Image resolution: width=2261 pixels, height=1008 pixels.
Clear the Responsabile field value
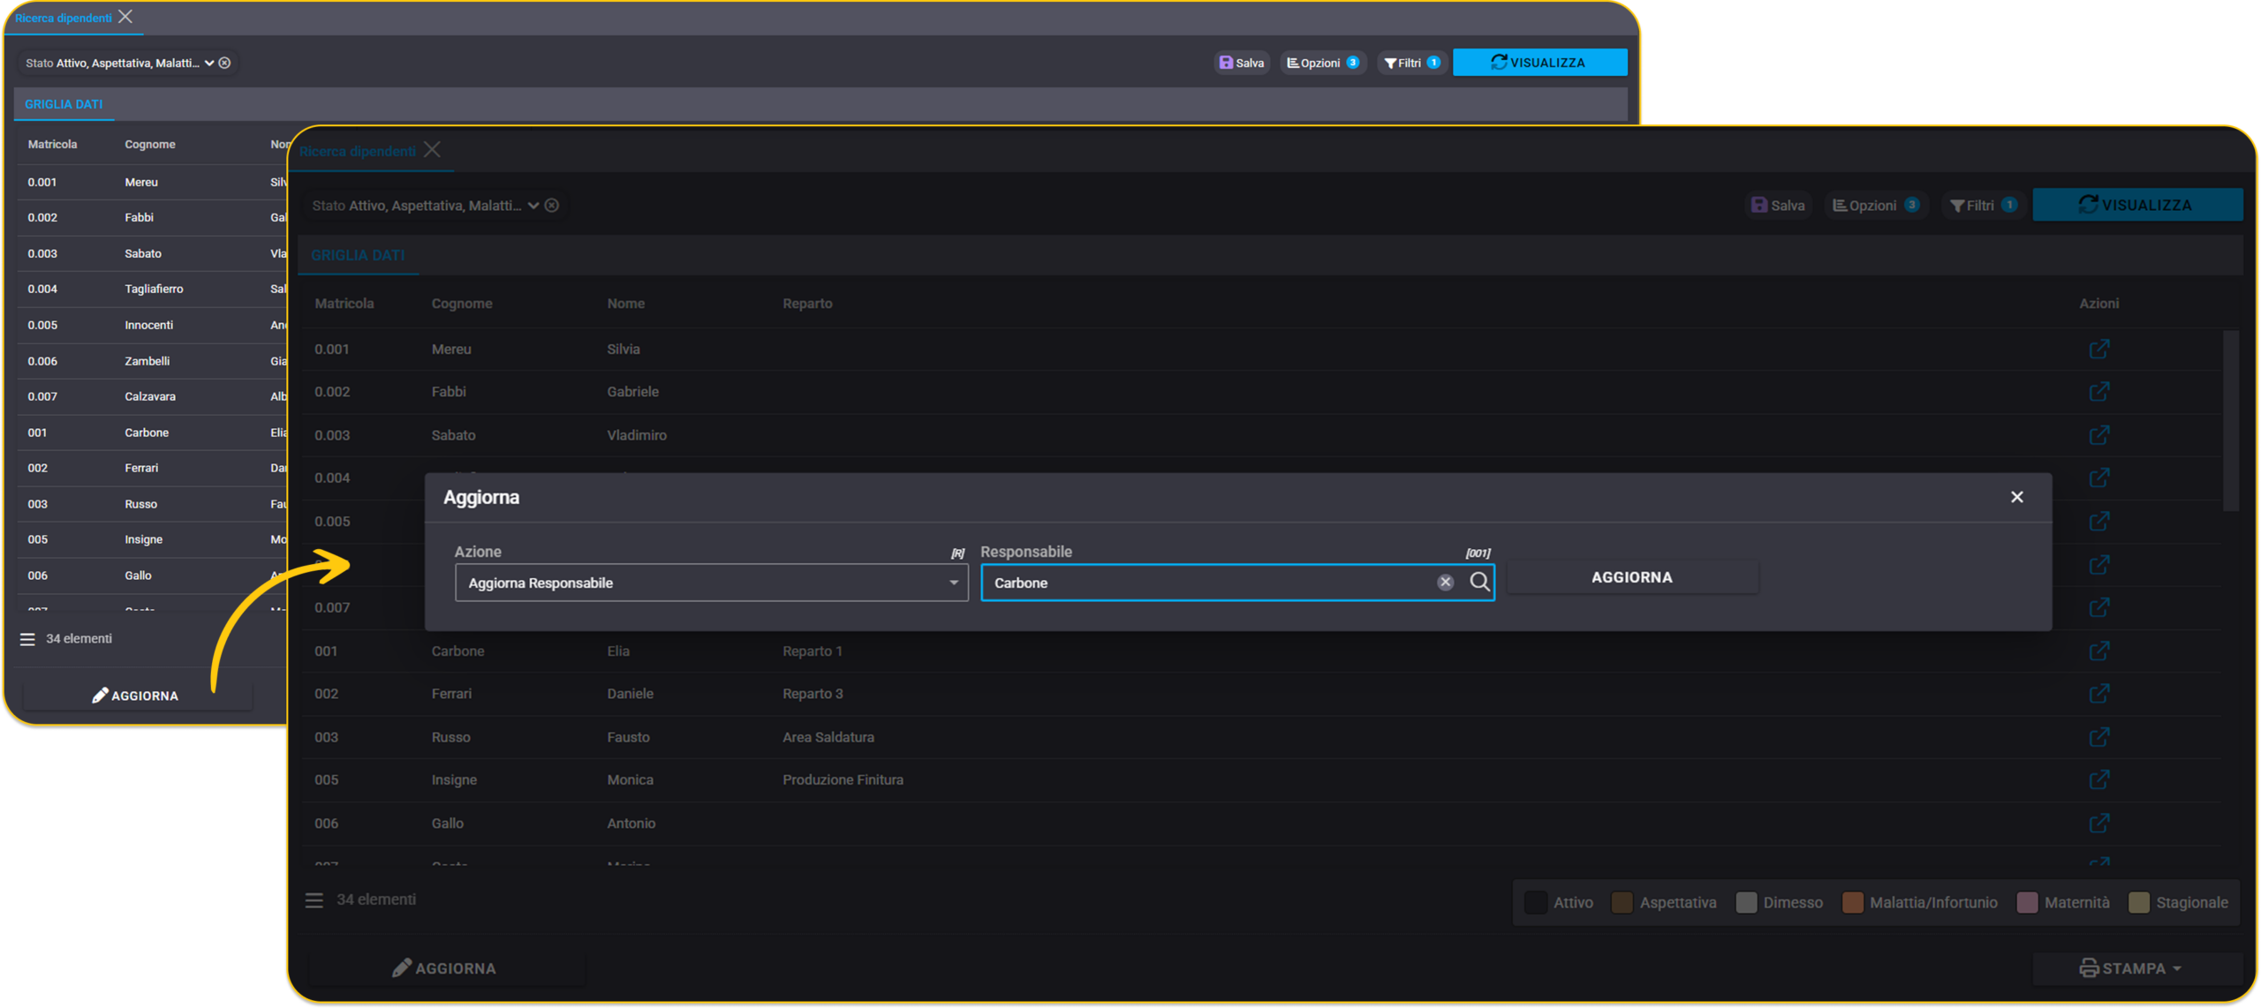point(1445,583)
